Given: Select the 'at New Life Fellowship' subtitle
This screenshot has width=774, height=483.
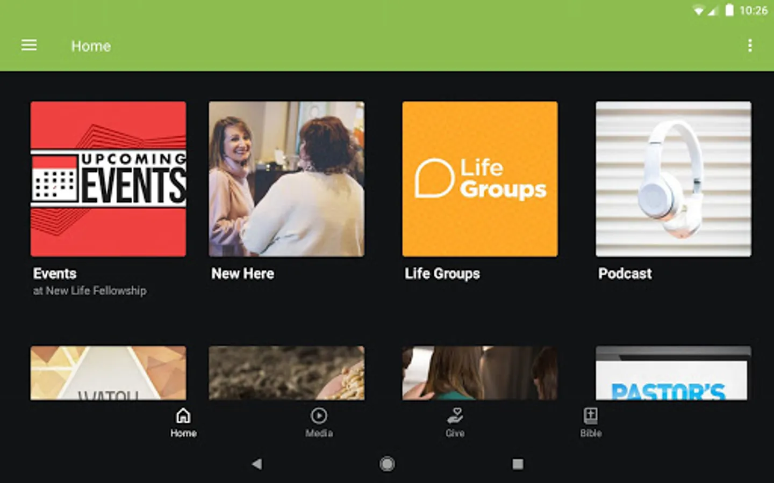Looking at the screenshot, I should point(90,291).
